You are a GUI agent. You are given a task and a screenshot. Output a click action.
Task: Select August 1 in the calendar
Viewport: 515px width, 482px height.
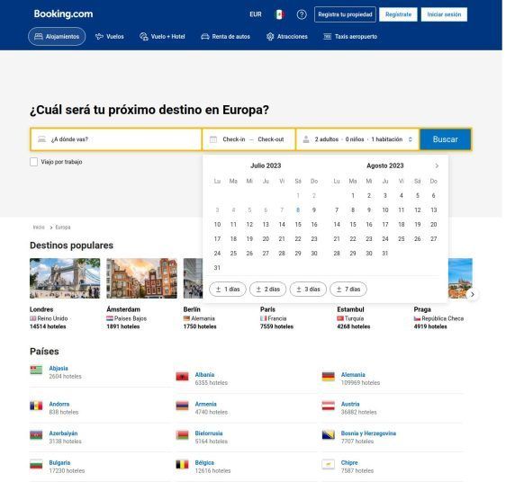tap(353, 195)
